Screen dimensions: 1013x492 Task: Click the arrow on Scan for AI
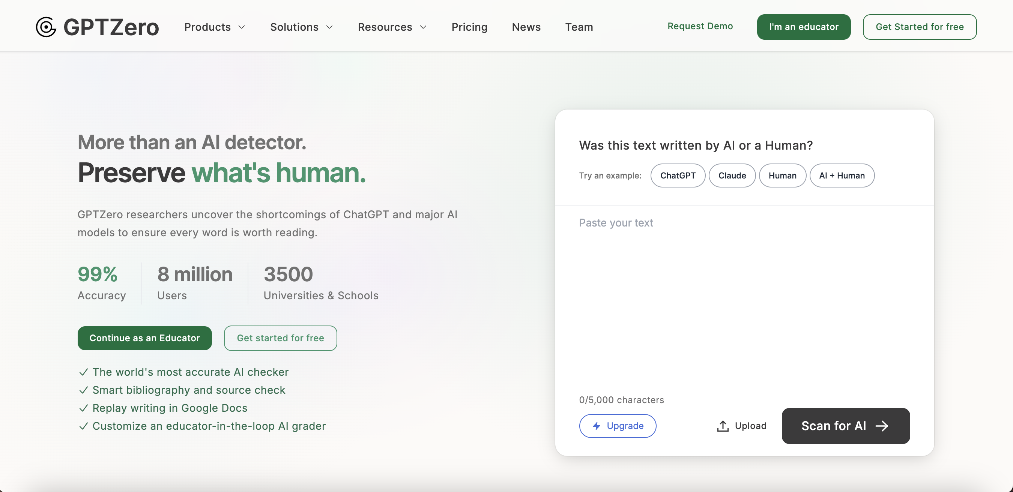click(x=882, y=426)
